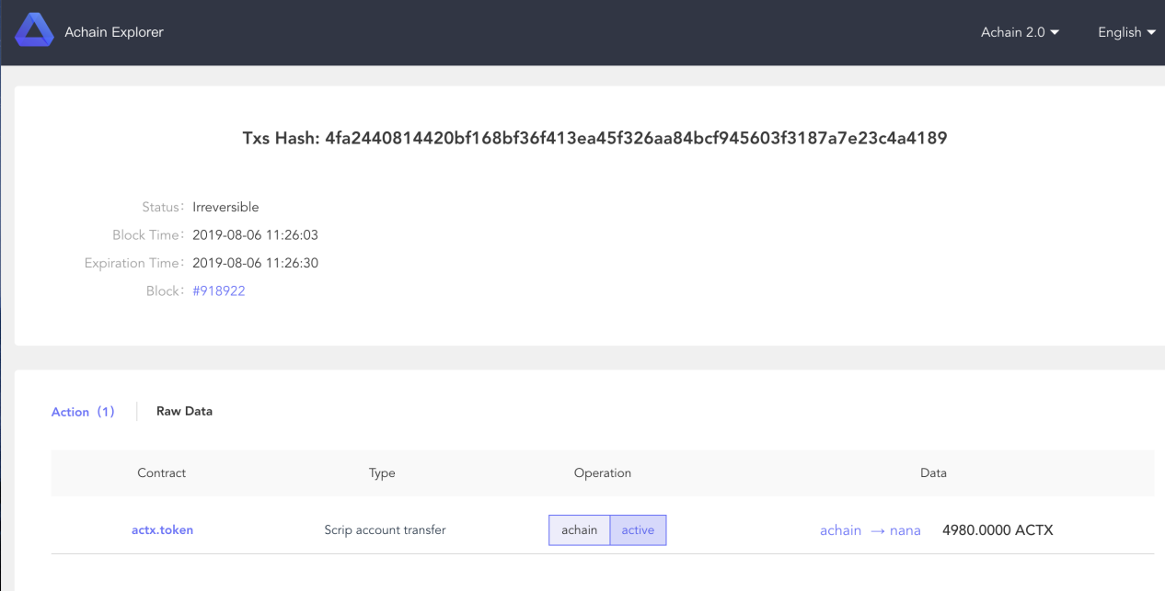
Task: Open the achain sender account link
Action: (841, 530)
